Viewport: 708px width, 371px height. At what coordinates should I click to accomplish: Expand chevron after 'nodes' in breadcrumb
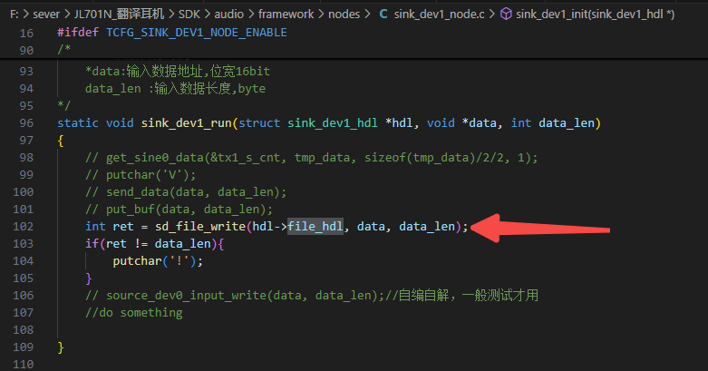click(367, 15)
